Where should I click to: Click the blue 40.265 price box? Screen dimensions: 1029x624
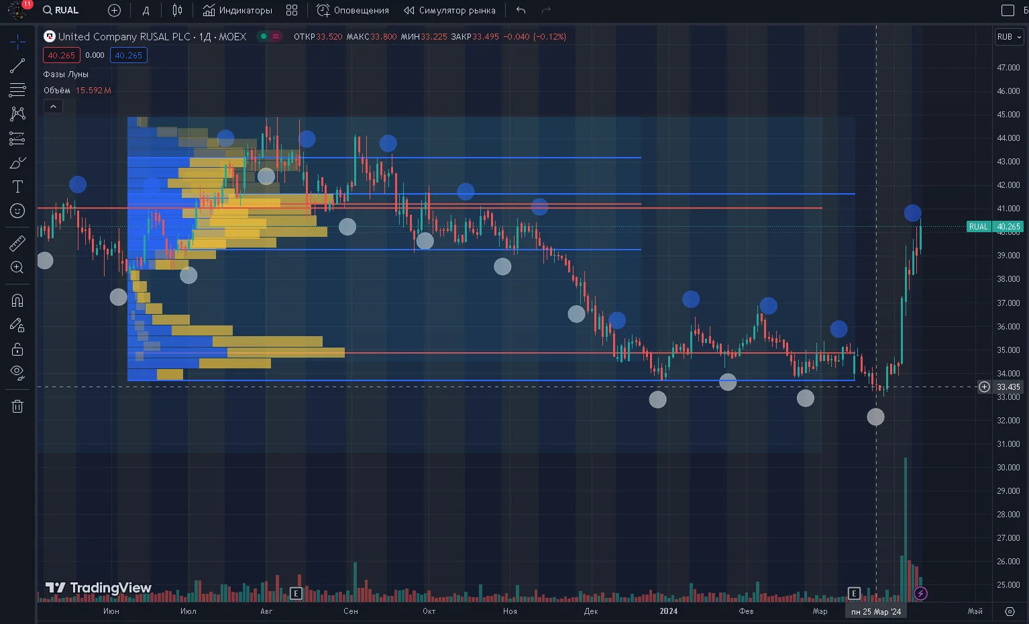pyautogui.click(x=129, y=56)
